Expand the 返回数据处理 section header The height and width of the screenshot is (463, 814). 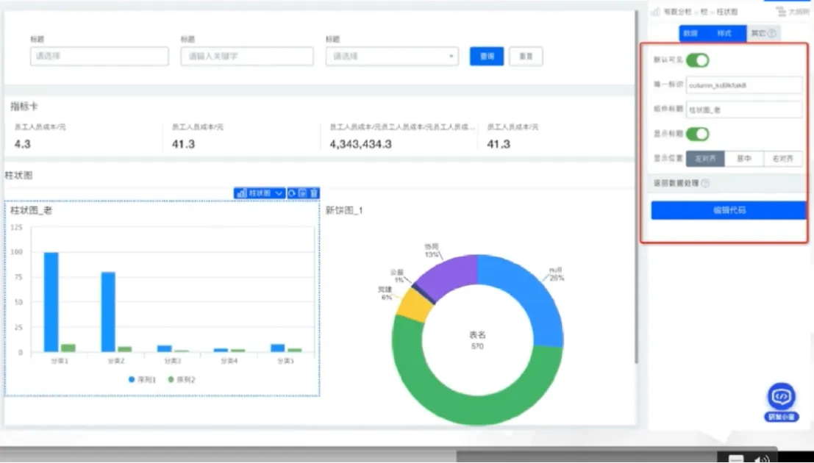pyautogui.click(x=726, y=183)
